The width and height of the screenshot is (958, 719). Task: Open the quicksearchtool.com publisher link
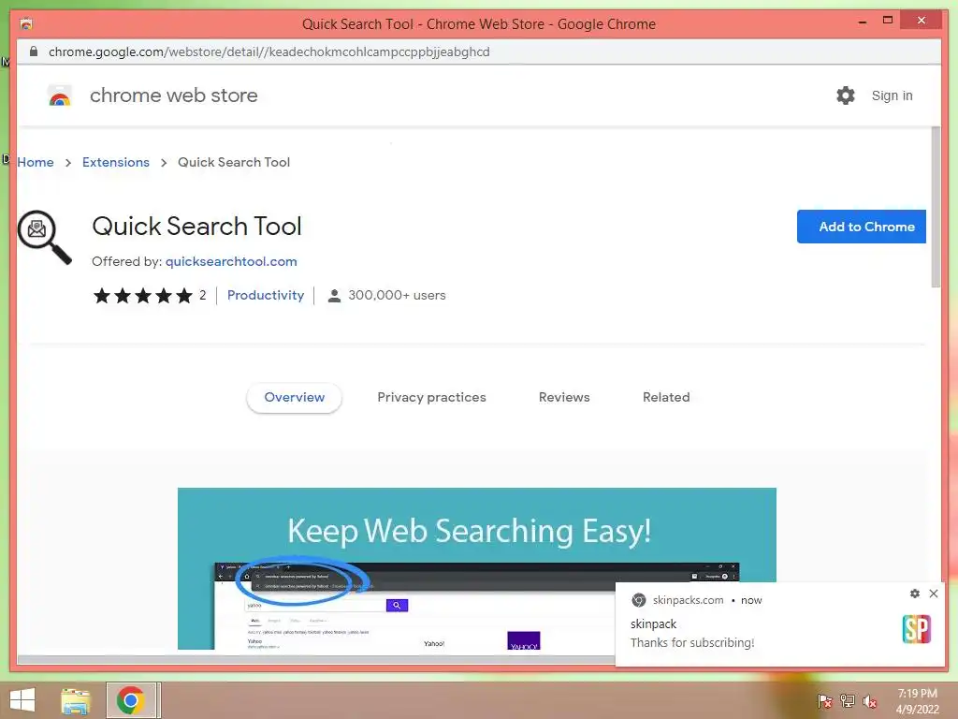(231, 261)
